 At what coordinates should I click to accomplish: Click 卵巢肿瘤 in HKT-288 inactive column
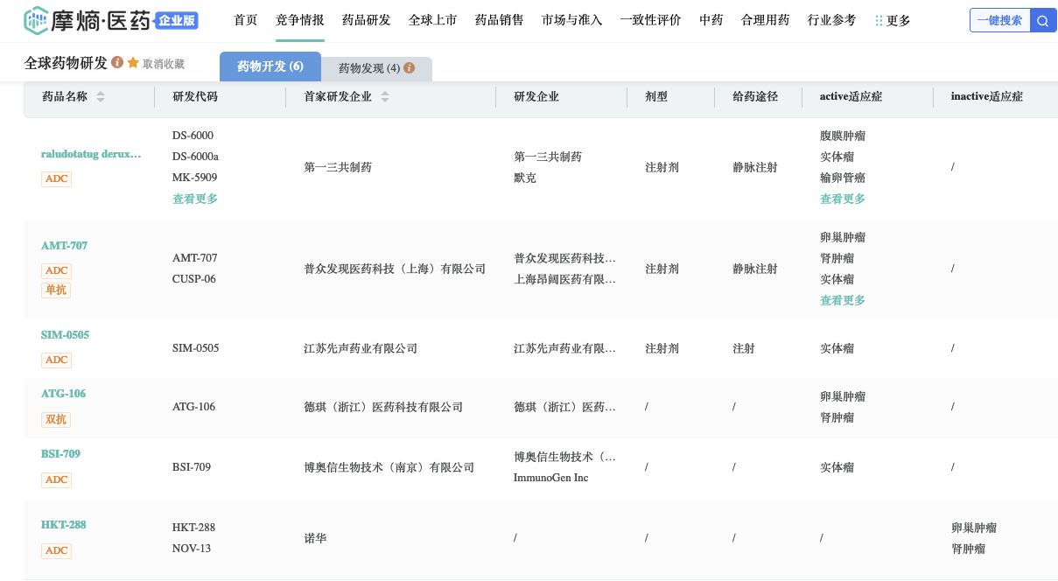[x=974, y=528]
